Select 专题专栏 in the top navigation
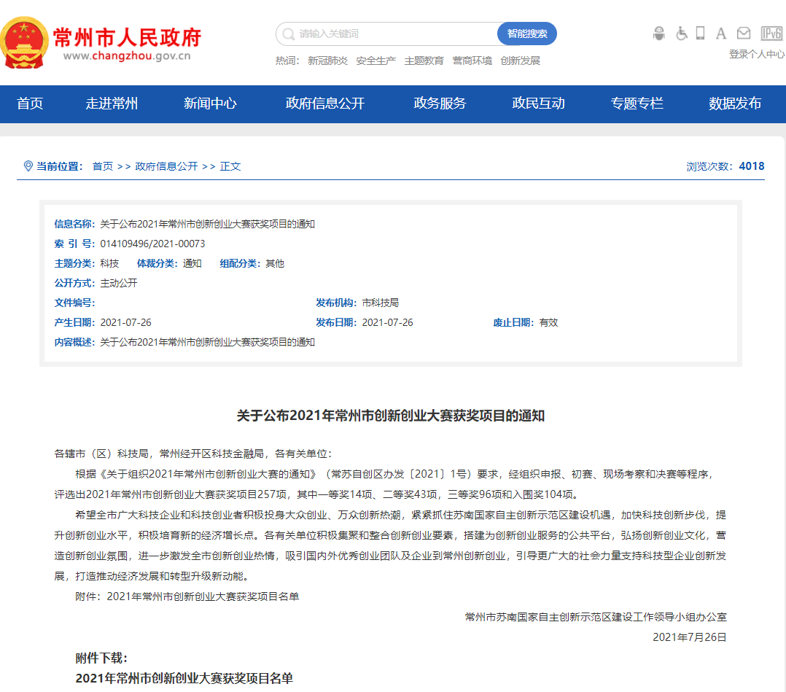The image size is (786, 692). tap(636, 104)
